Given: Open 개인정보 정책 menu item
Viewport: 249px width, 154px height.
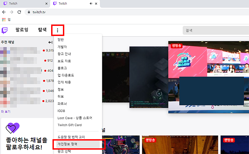Looking at the screenshot, I should pyautogui.click(x=78, y=144).
